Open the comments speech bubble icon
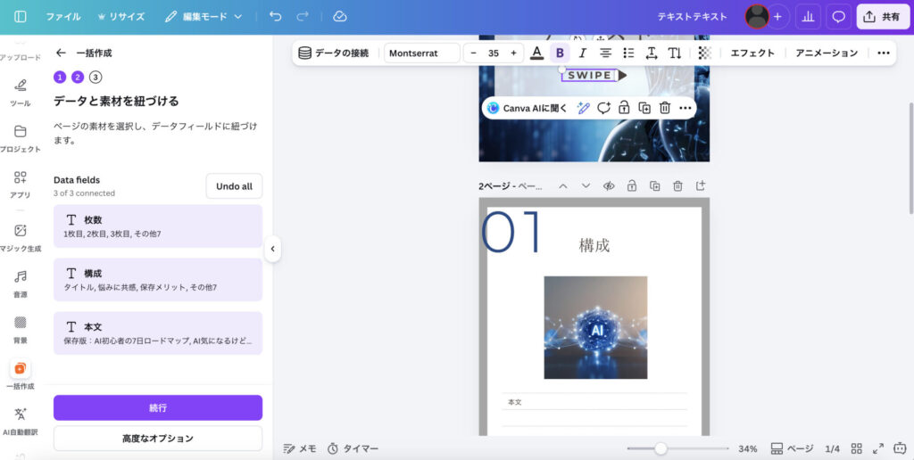 coord(838,17)
